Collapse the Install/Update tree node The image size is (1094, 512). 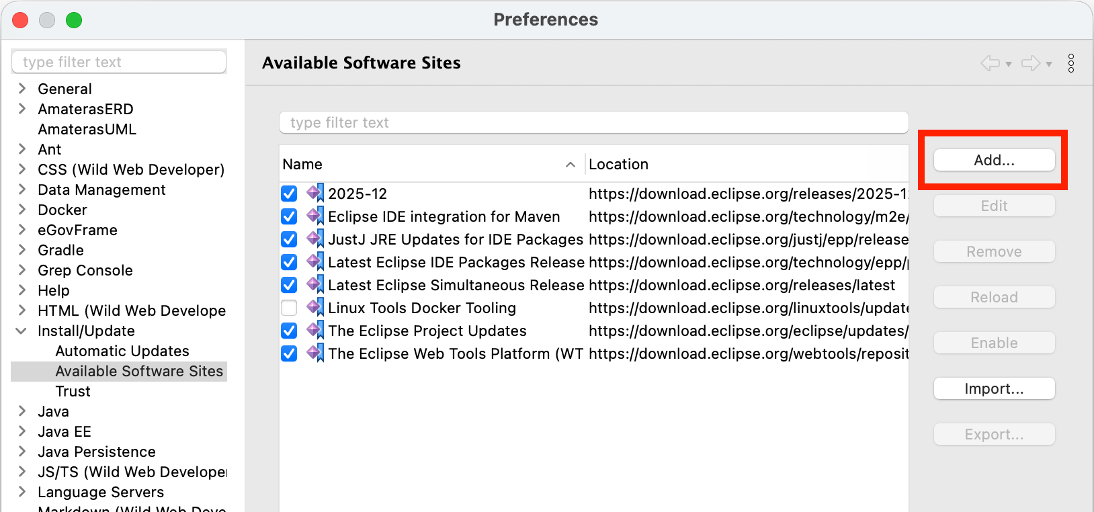pos(22,331)
